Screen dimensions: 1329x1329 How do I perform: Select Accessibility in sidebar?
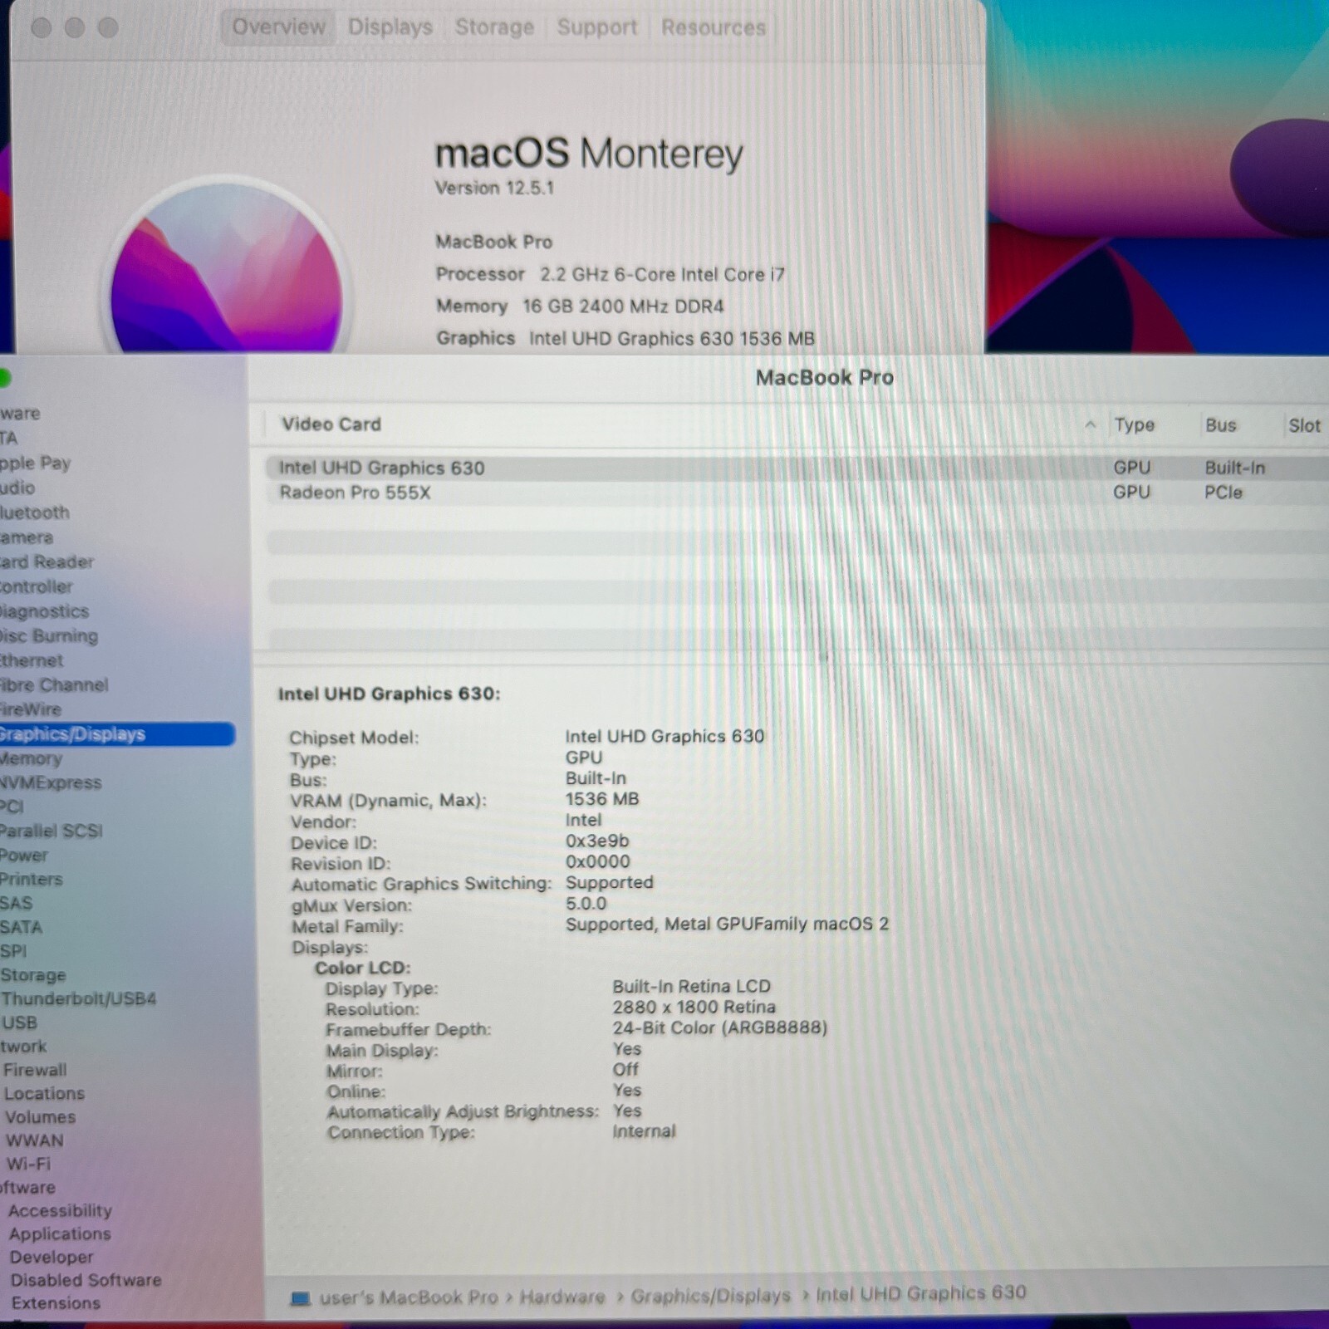tap(60, 1211)
